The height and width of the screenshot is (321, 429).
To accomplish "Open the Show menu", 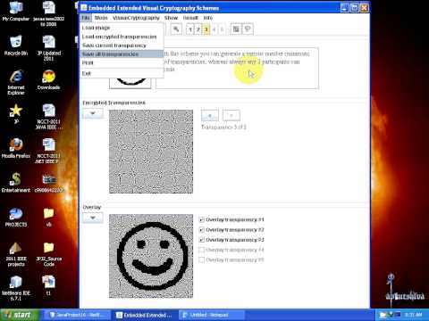I will (x=171, y=18).
